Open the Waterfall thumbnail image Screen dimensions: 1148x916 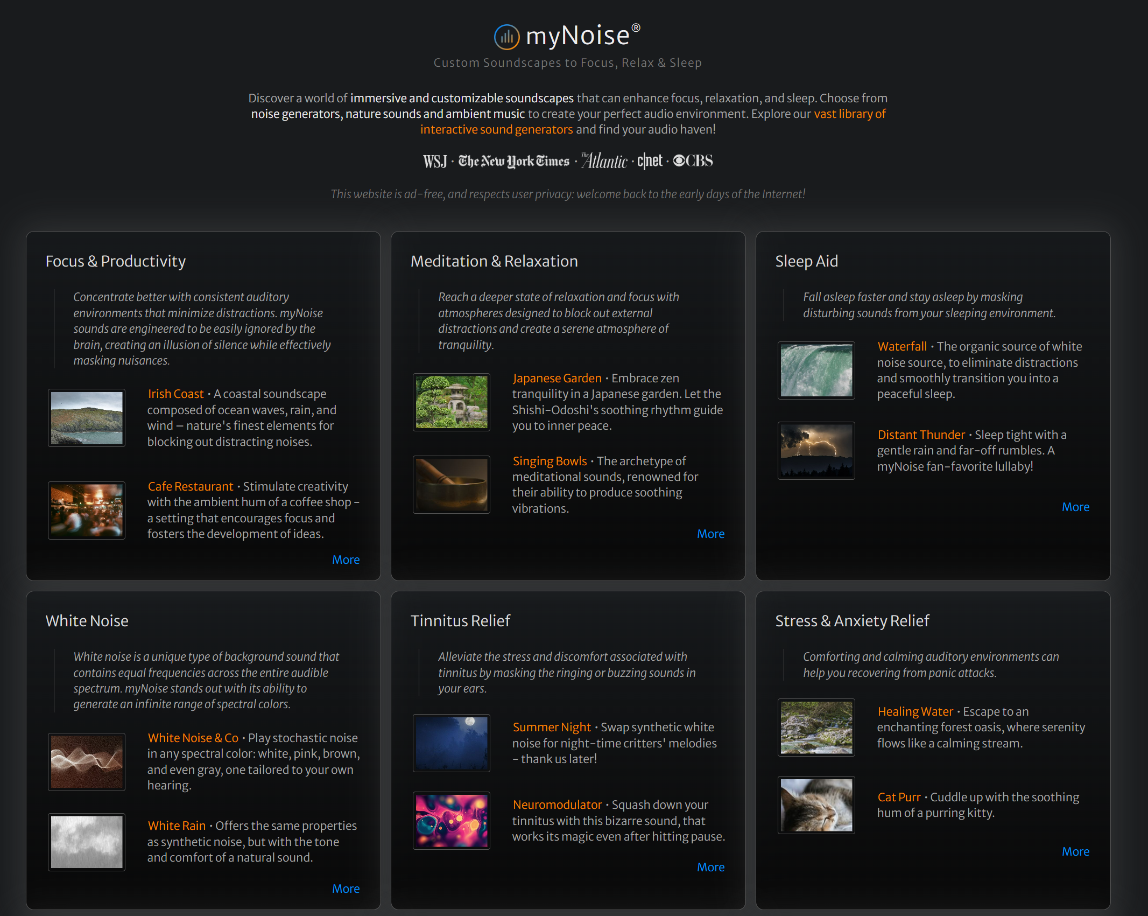coord(816,370)
